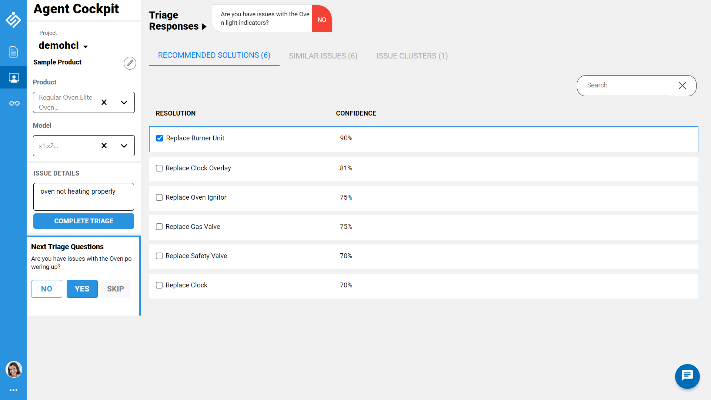Expand the Product dropdown chevron

pos(124,102)
